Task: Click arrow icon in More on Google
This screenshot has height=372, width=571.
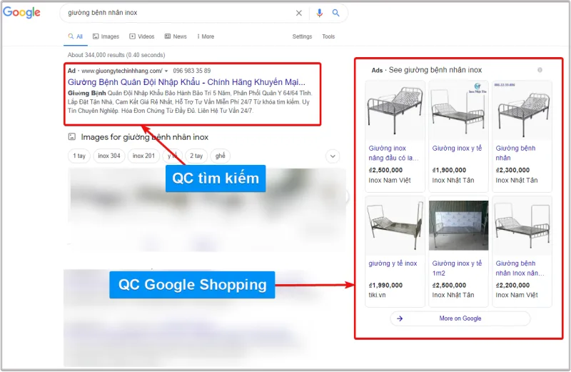Action: pyautogui.click(x=400, y=318)
